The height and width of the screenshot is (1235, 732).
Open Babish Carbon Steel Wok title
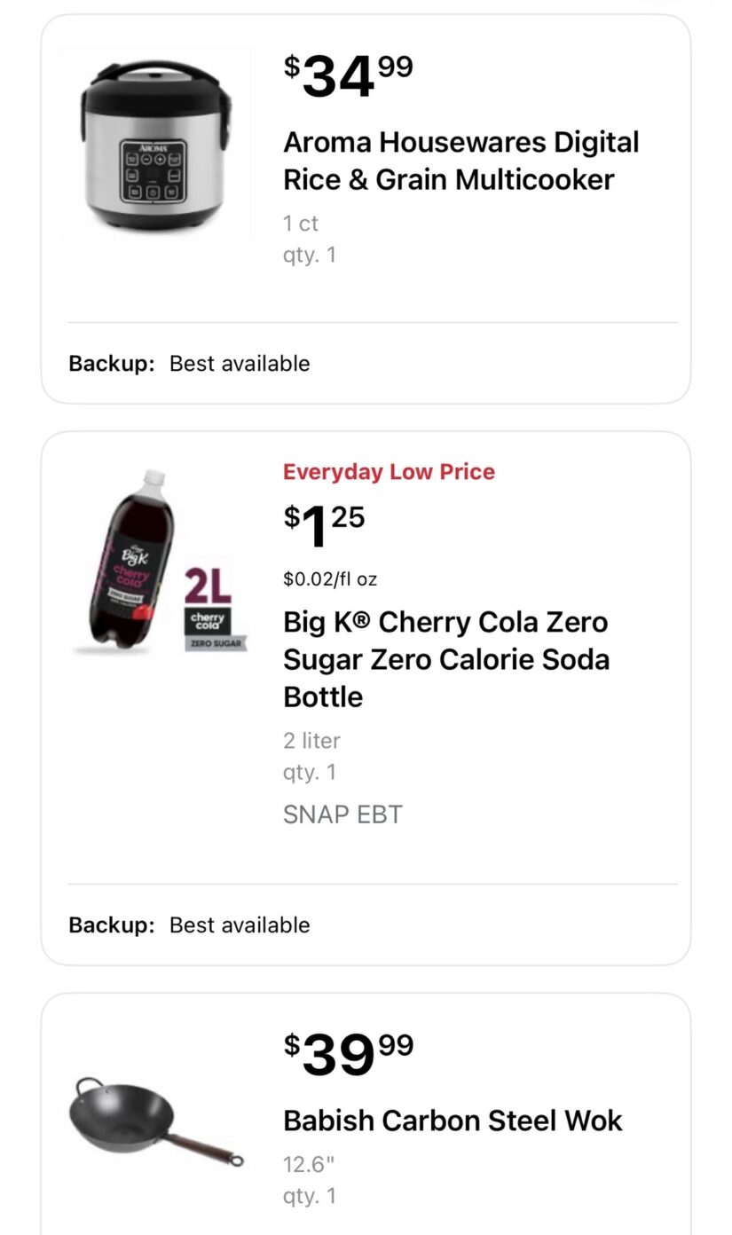453,1121
